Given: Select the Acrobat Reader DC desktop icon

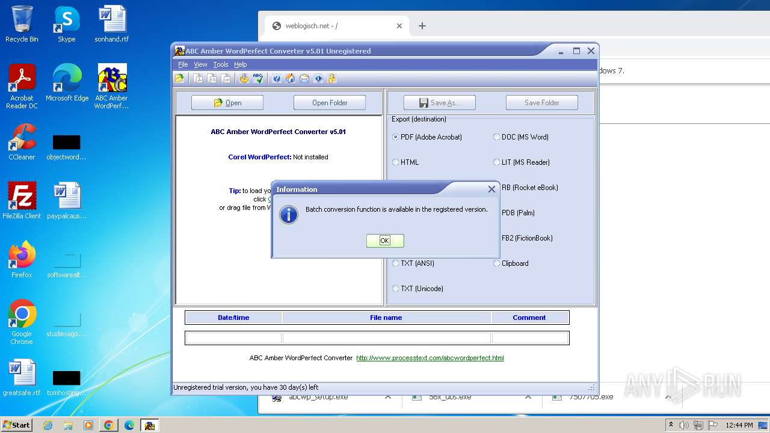Looking at the screenshot, I should point(22,87).
